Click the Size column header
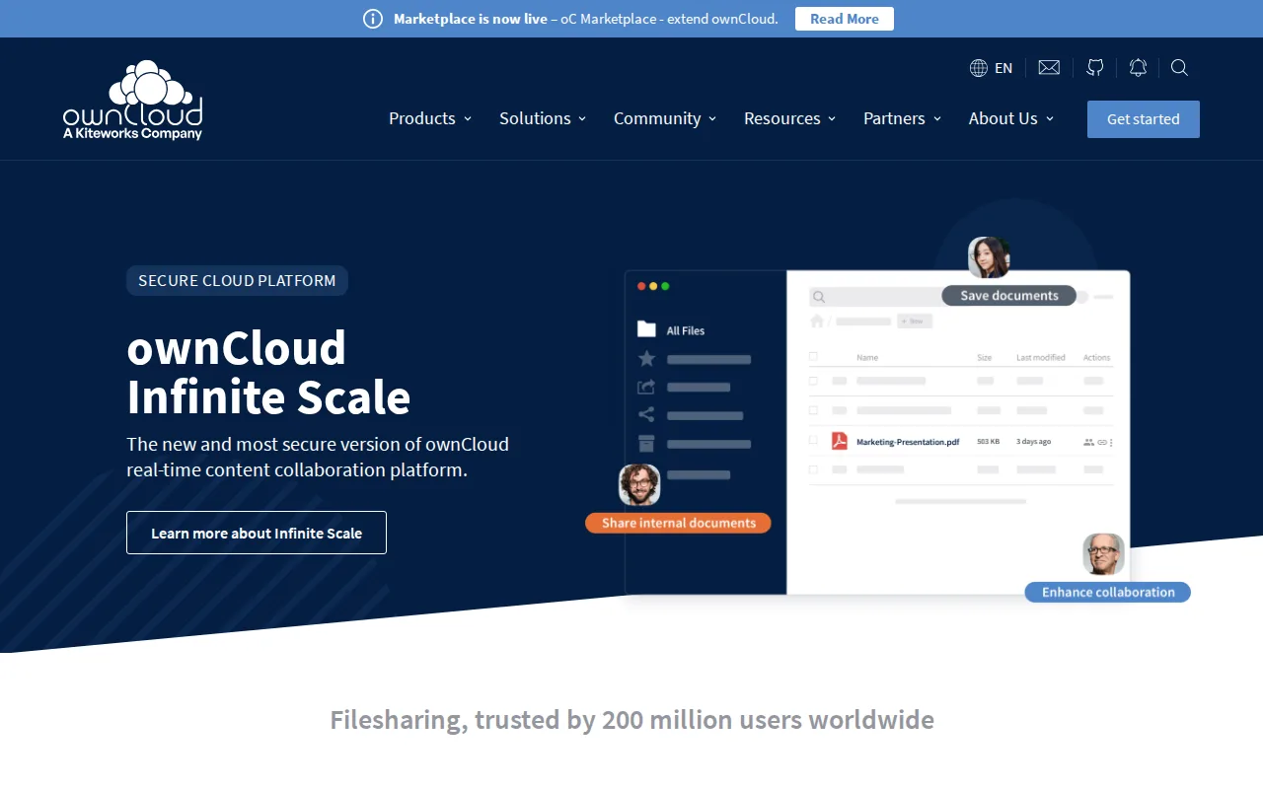Viewport: 1263px width, 789px height. (985, 357)
